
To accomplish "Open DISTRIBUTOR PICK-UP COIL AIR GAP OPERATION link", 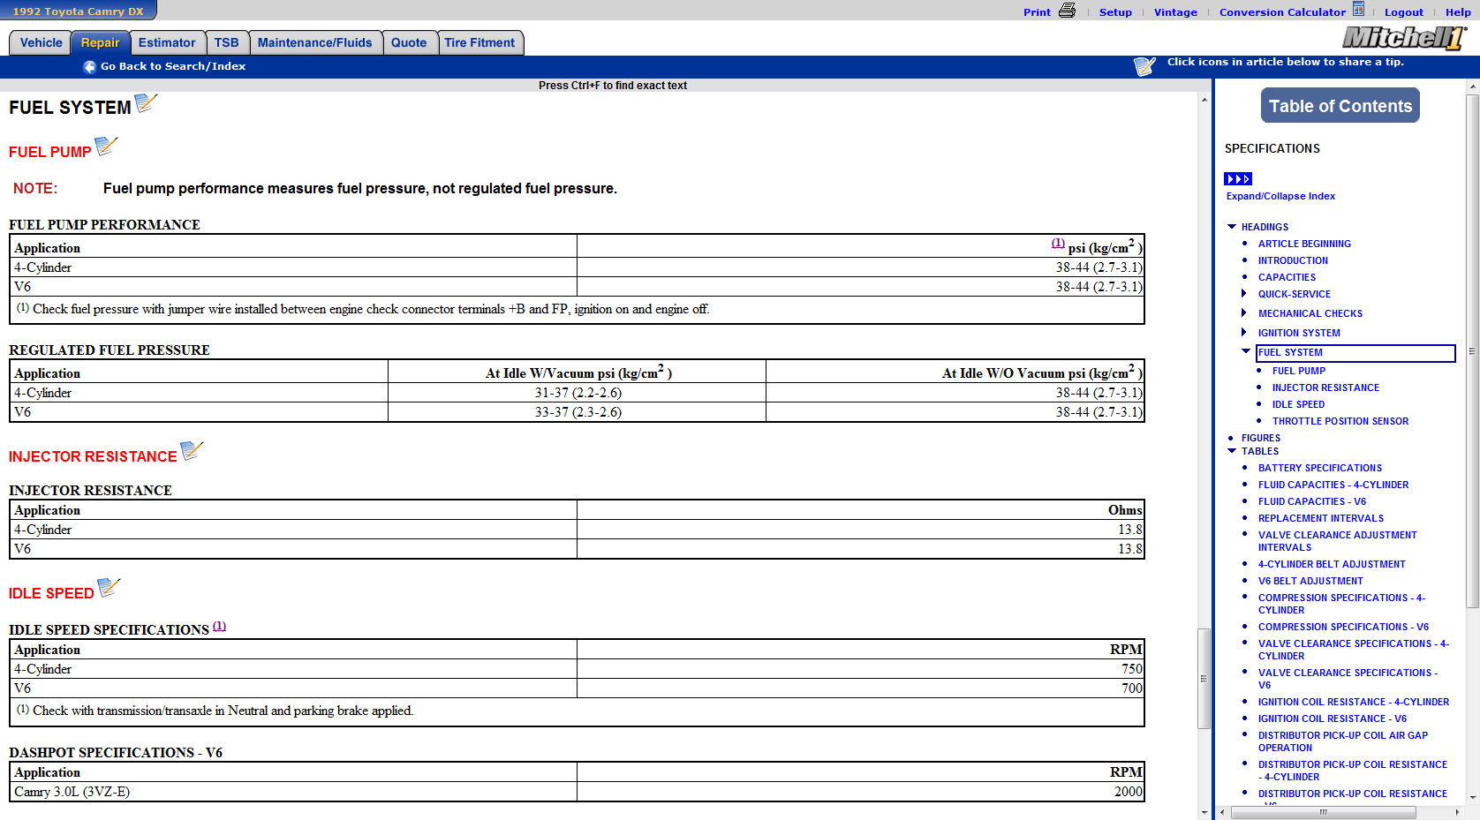I will [x=1343, y=741].
